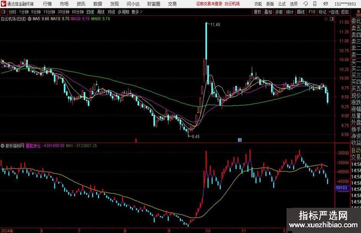Click the 8.45 low price label
This screenshot has width=361, height=233.
pos(196,137)
